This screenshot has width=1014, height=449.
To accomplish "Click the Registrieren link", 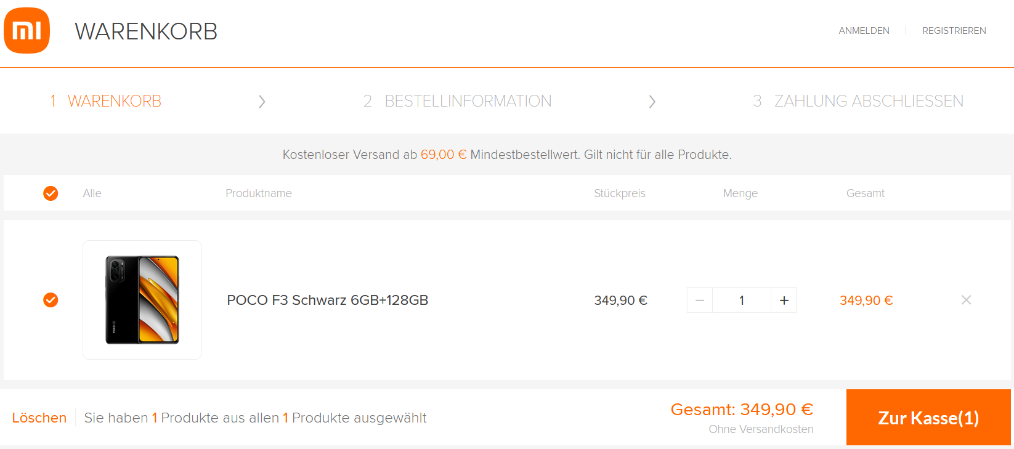I will coord(954,31).
